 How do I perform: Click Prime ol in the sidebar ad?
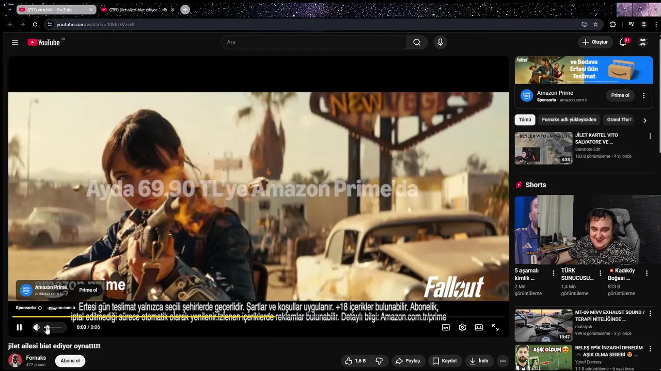(x=620, y=95)
